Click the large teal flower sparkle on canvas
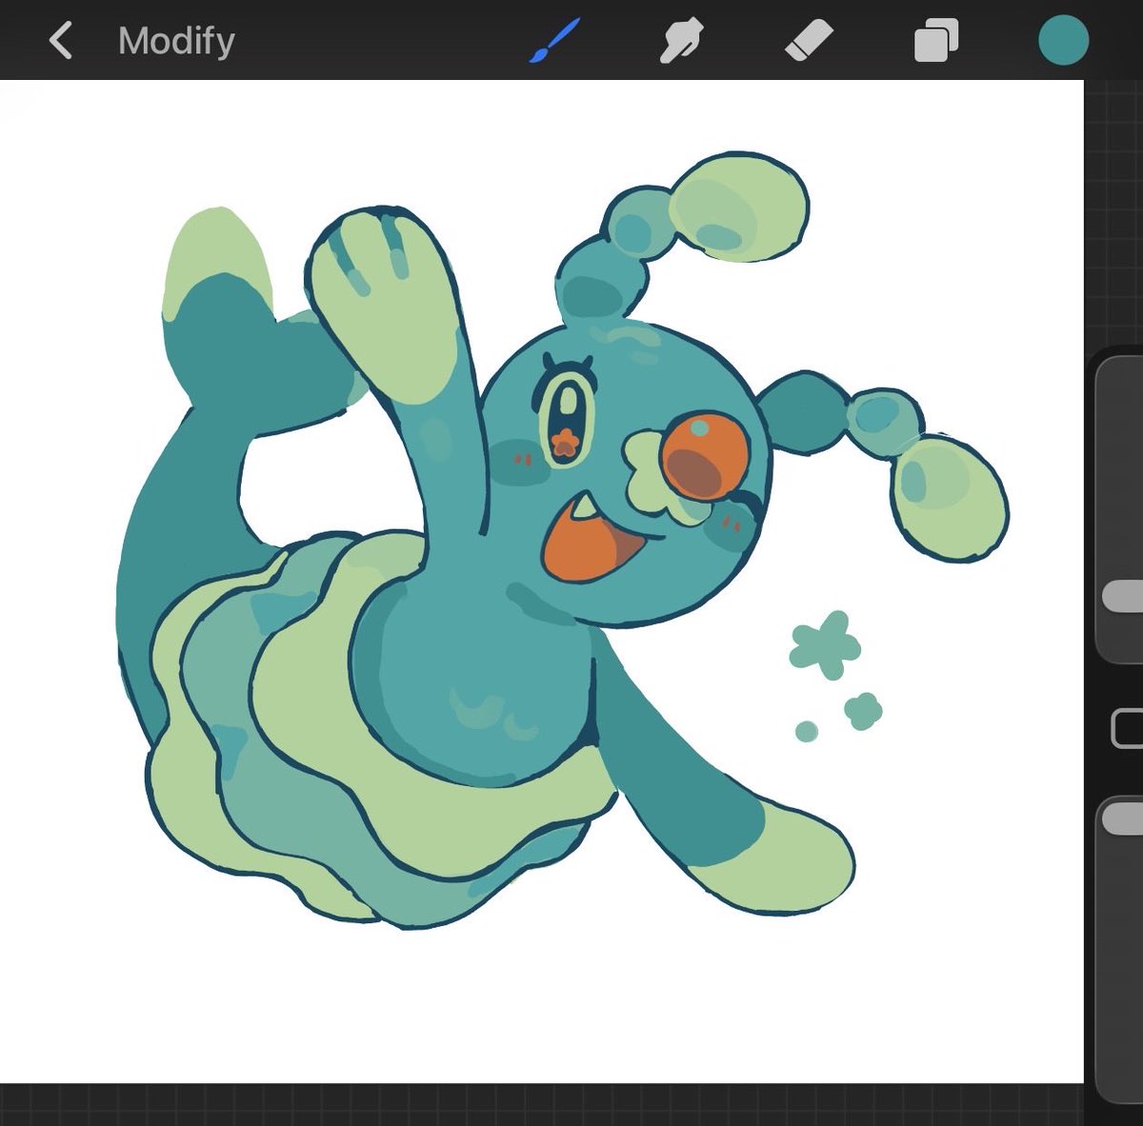Viewport: 1143px width, 1126px height. 825,644
